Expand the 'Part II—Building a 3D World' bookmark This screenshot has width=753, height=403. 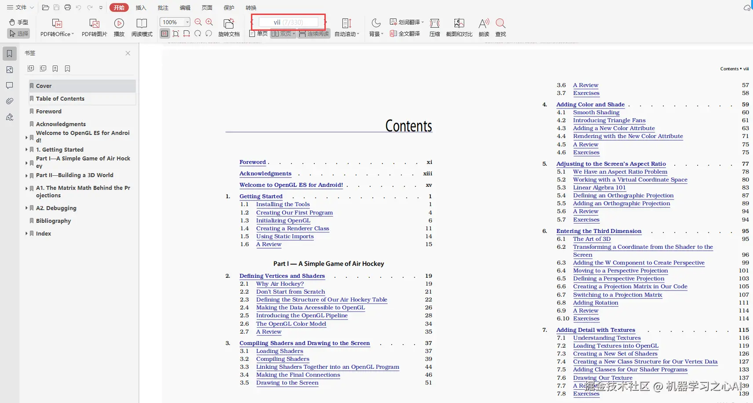(26, 175)
